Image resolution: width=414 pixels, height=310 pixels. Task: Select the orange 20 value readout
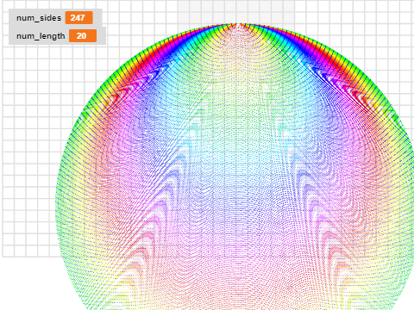83,36
